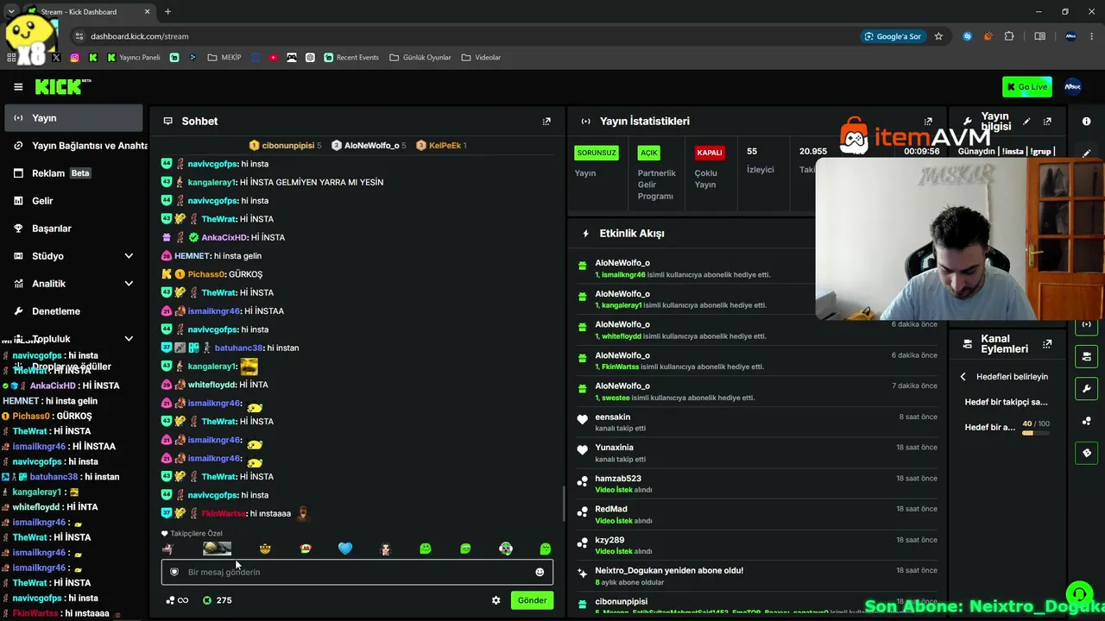Click the info icon in the right sidebar

click(x=1086, y=122)
